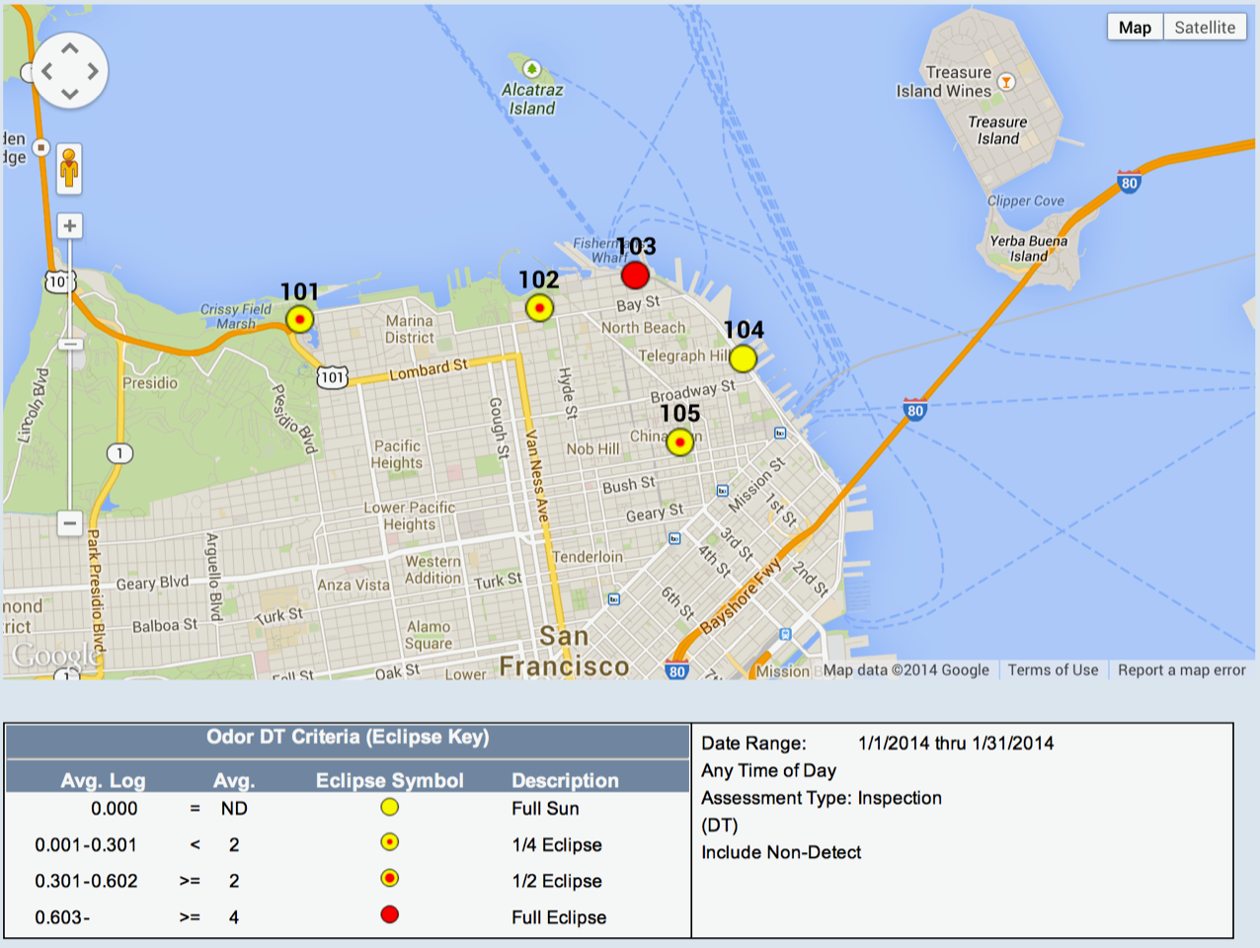Viewport: 1260px width, 948px height.
Task: Pan the map left with the arrow control
Action: (x=45, y=71)
